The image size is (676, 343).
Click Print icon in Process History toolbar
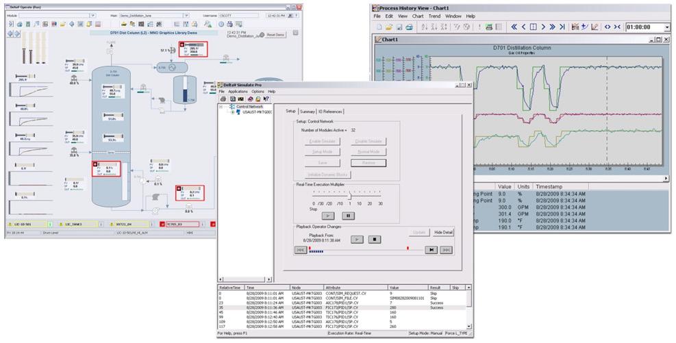tap(409, 27)
